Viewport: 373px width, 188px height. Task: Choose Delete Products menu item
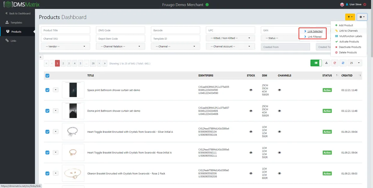[x=346, y=52]
